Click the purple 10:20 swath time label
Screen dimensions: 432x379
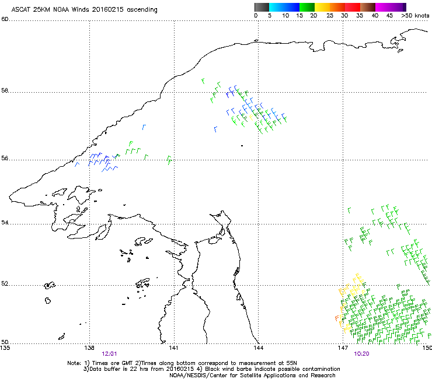(361, 354)
